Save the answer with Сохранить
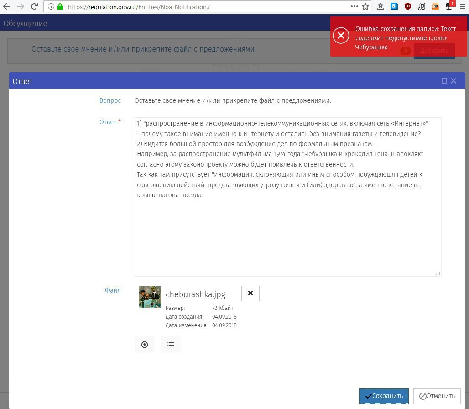469x409 pixels. pyautogui.click(x=384, y=396)
